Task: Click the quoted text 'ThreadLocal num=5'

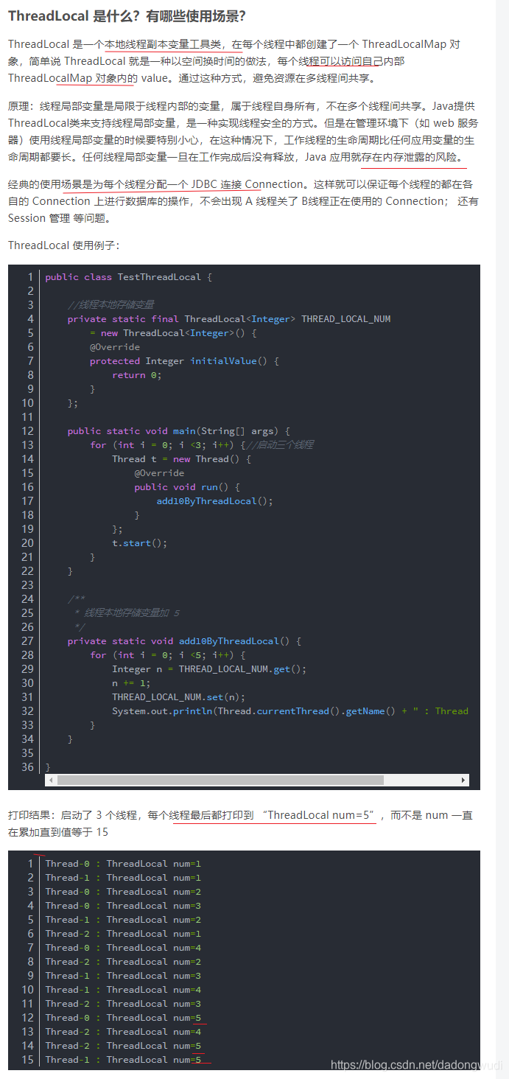Action: (x=319, y=815)
